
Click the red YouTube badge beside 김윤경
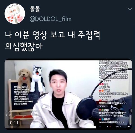tap(100, 119)
